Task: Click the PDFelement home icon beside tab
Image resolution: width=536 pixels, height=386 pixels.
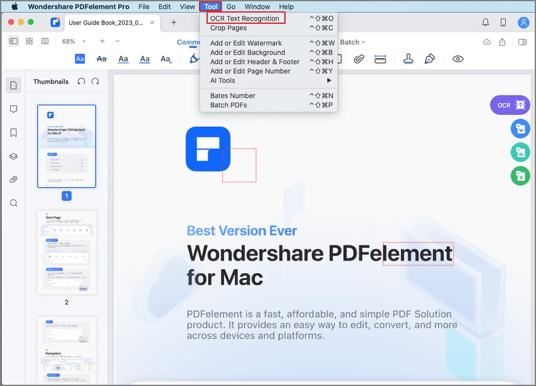Action: [x=55, y=22]
